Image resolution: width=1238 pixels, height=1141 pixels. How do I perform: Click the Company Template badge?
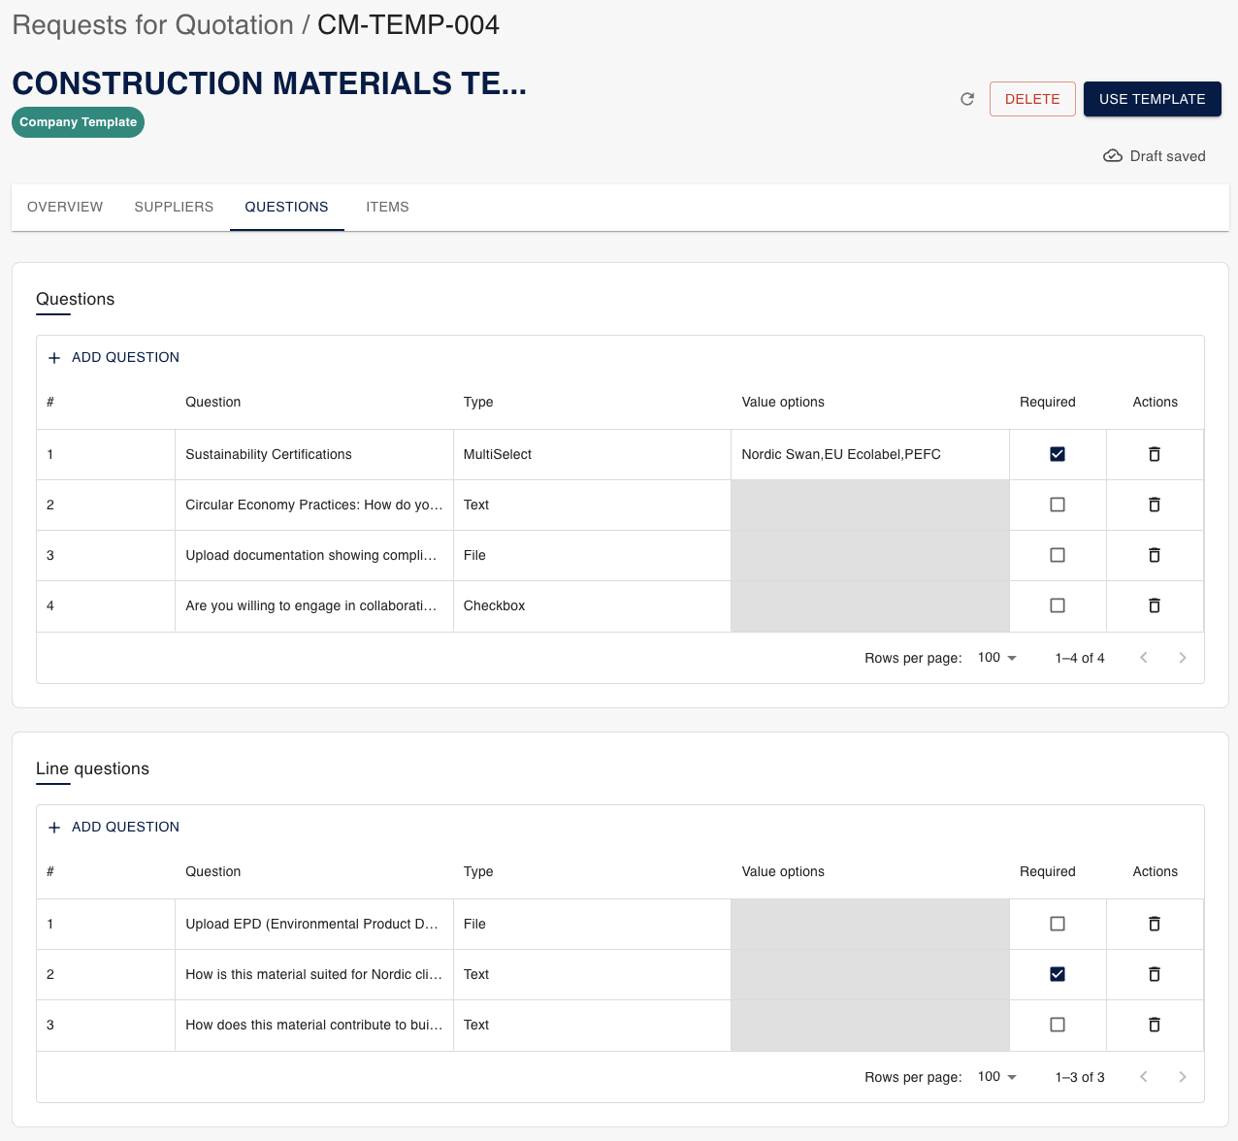coord(78,122)
